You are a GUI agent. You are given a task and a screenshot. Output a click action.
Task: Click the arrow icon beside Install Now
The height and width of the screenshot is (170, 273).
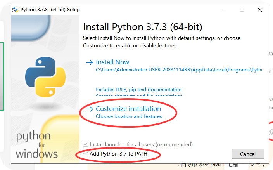tap(89, 62)
